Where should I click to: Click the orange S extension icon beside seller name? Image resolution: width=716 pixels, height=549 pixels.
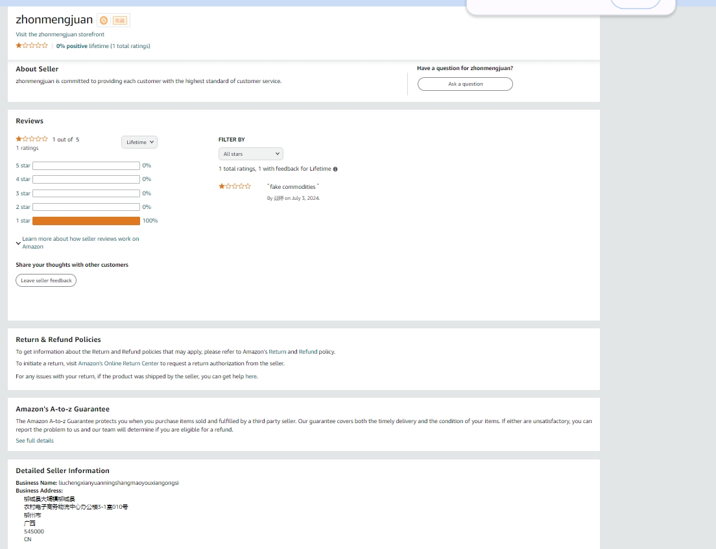click(x=104, y=20)
